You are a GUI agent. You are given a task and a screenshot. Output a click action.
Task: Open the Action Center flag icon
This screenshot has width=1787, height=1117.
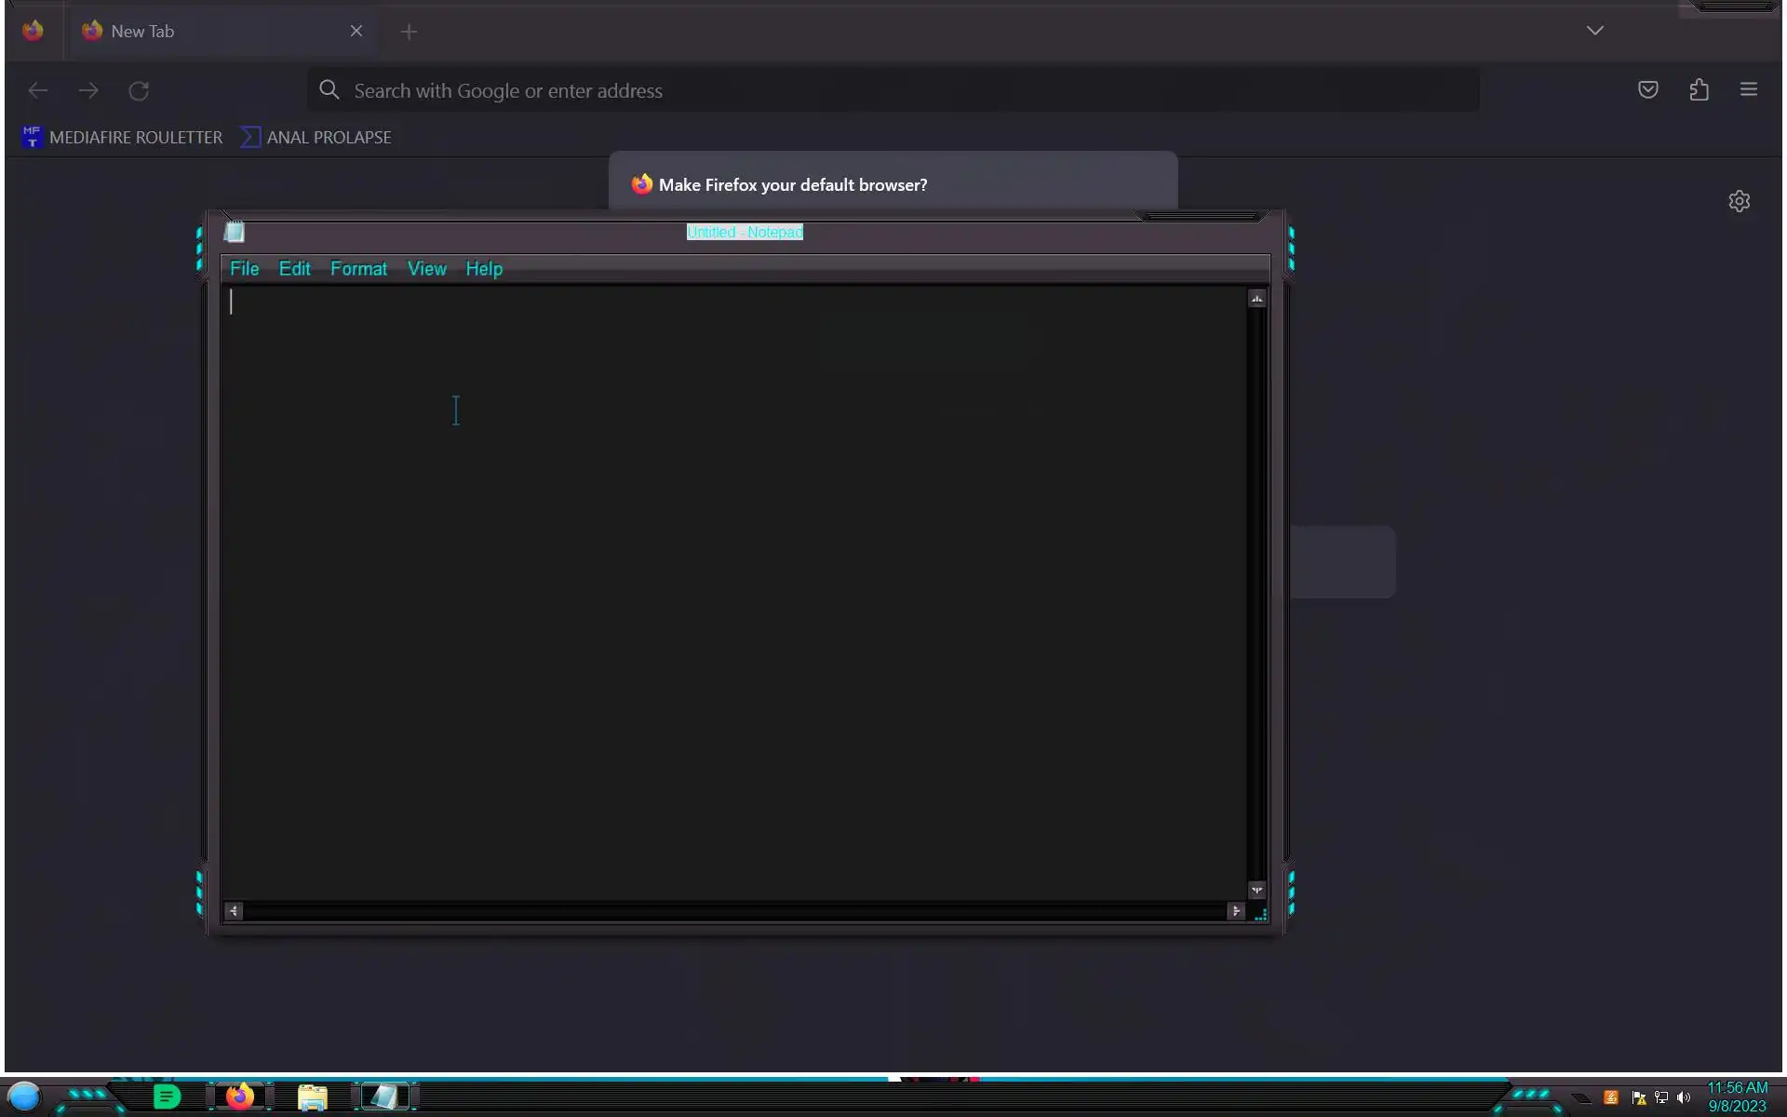[1639, 1097]
